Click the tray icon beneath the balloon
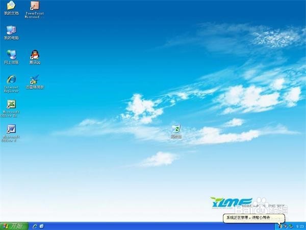This screenshot has width=306, height=230. click(x=280, y=226)
